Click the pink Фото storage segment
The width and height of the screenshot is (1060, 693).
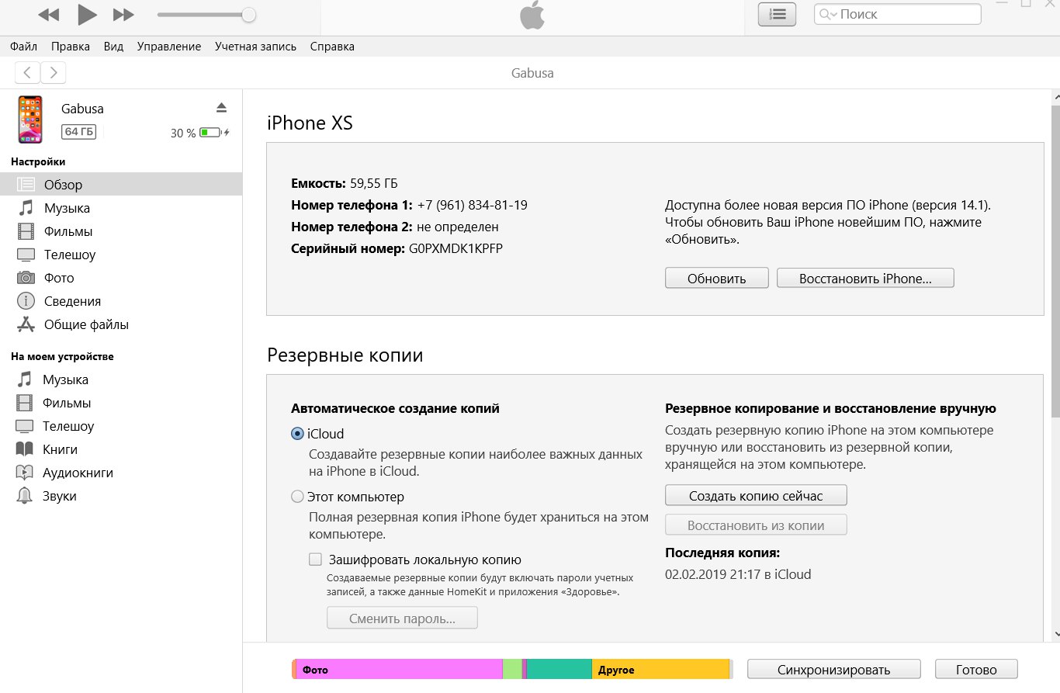pyautogui.click(x=400, y=670)
